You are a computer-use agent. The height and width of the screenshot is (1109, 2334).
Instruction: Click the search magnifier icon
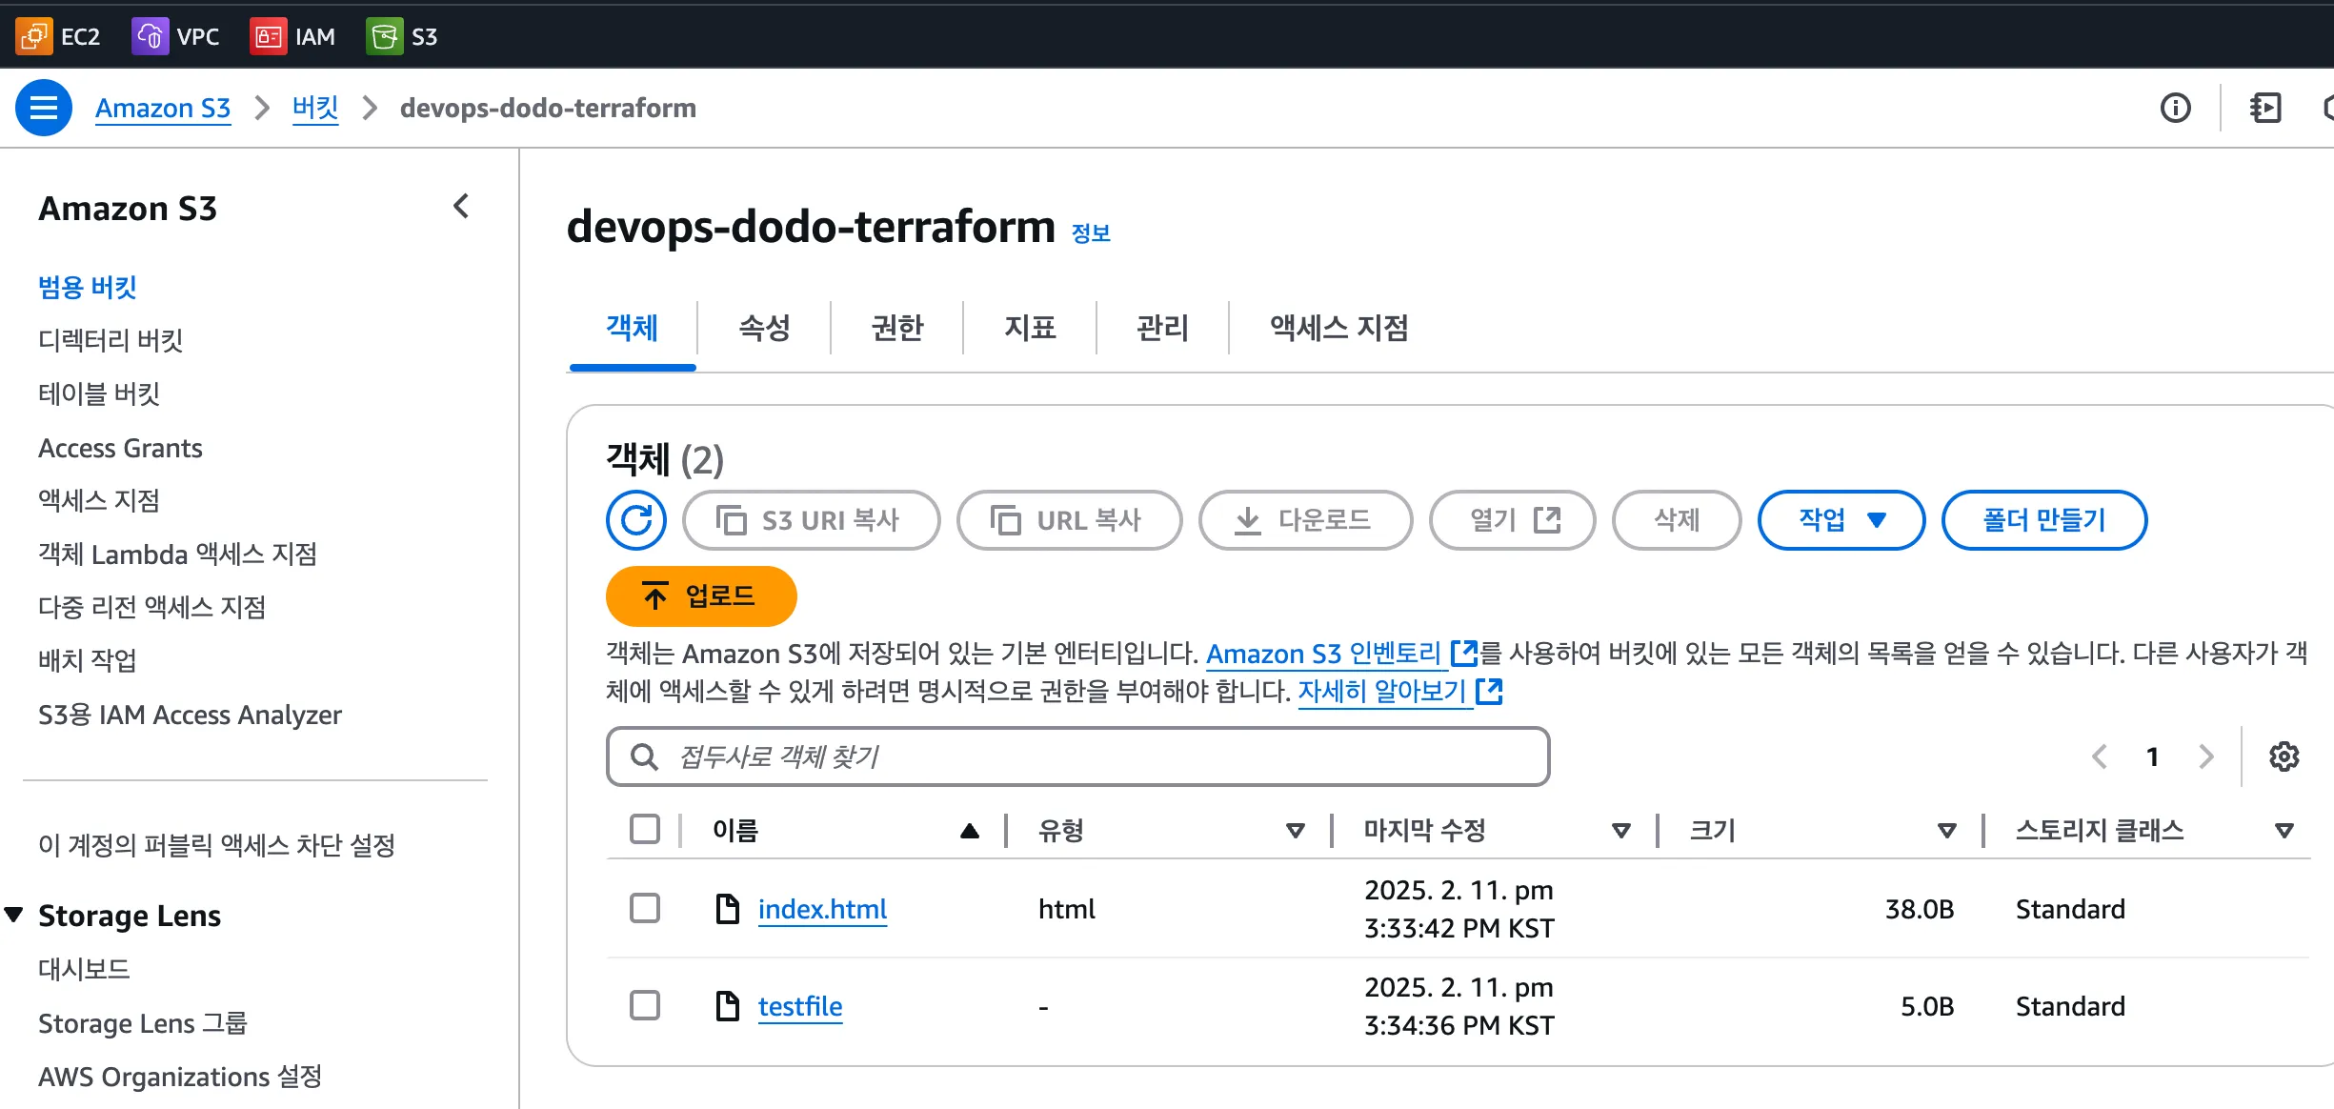[x=644, y=756]
